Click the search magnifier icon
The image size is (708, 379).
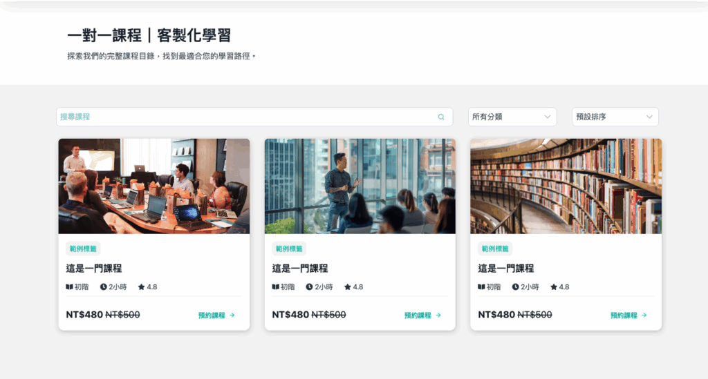441,117
